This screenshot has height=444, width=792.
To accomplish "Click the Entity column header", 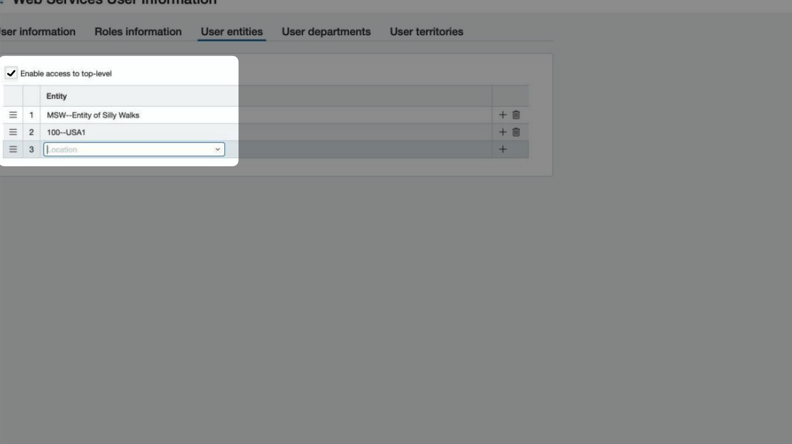I will click(57, 96).
